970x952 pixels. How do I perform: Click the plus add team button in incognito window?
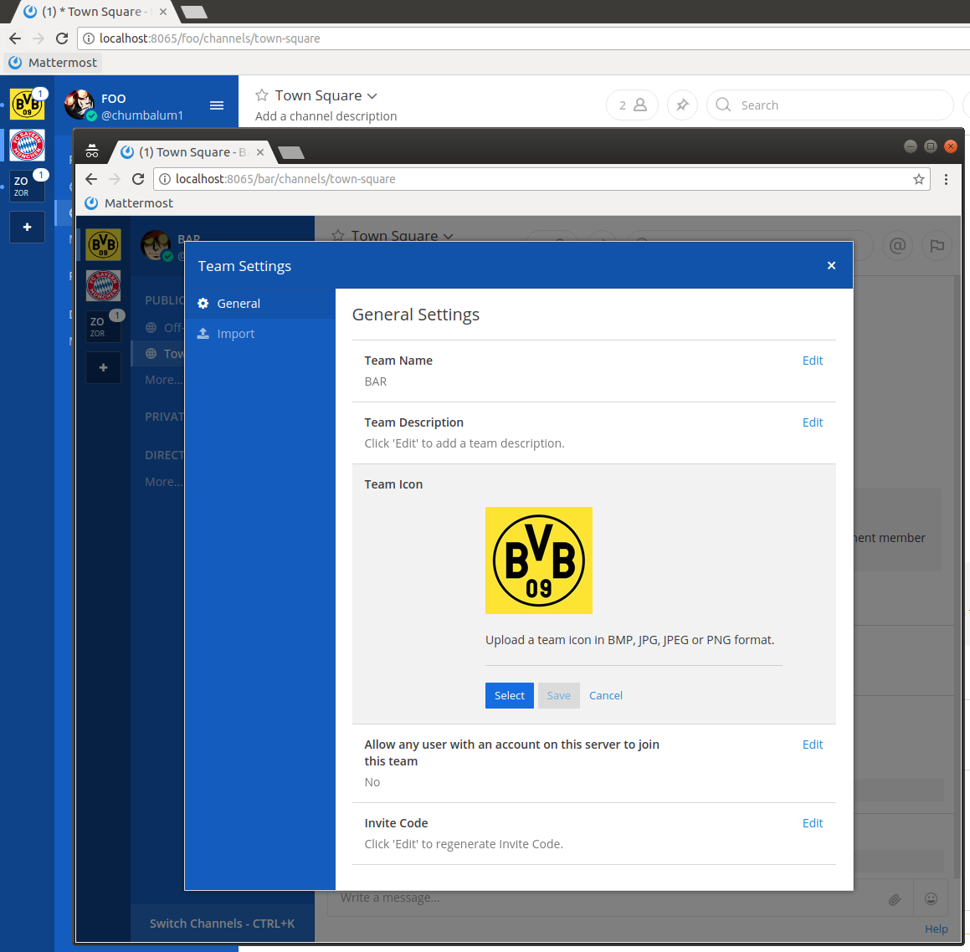point(103,368)
